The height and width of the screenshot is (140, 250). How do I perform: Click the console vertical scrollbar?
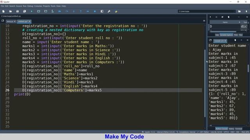click(248, 68)
